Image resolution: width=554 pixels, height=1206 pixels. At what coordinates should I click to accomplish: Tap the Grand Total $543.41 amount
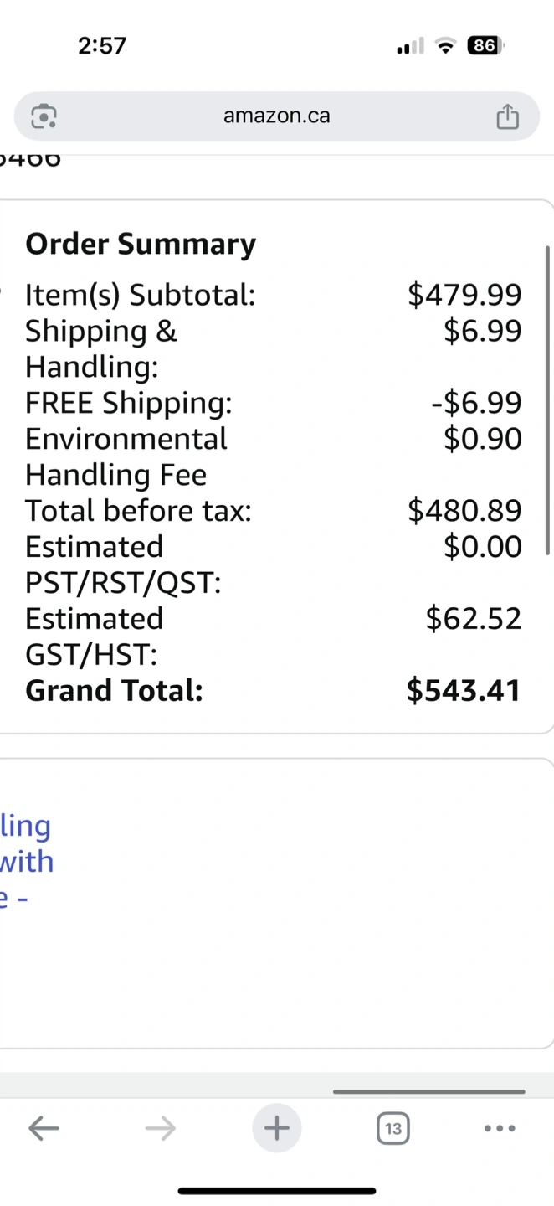(x=464, y=690)
